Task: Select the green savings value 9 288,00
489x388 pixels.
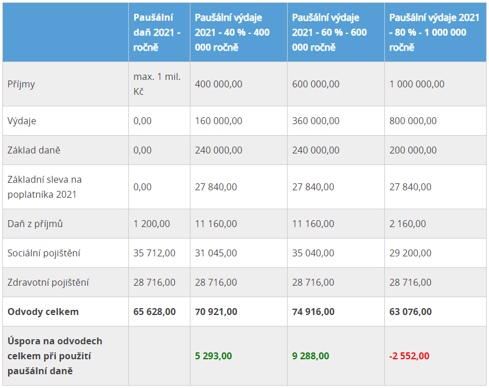Action: [311, 356]
